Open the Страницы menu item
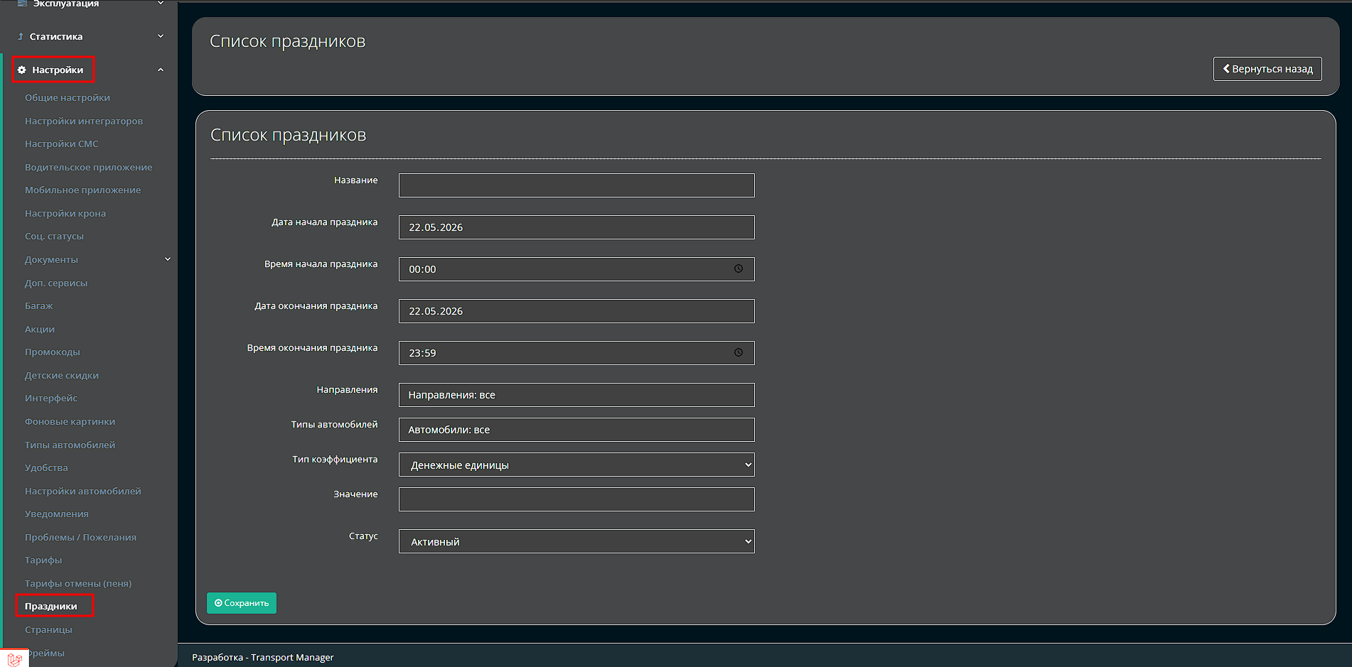 [48, 629]
